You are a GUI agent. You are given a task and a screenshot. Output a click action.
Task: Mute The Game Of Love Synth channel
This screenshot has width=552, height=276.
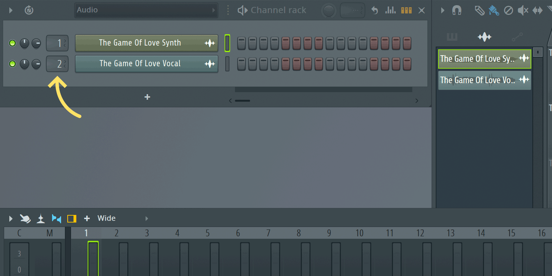12,43
